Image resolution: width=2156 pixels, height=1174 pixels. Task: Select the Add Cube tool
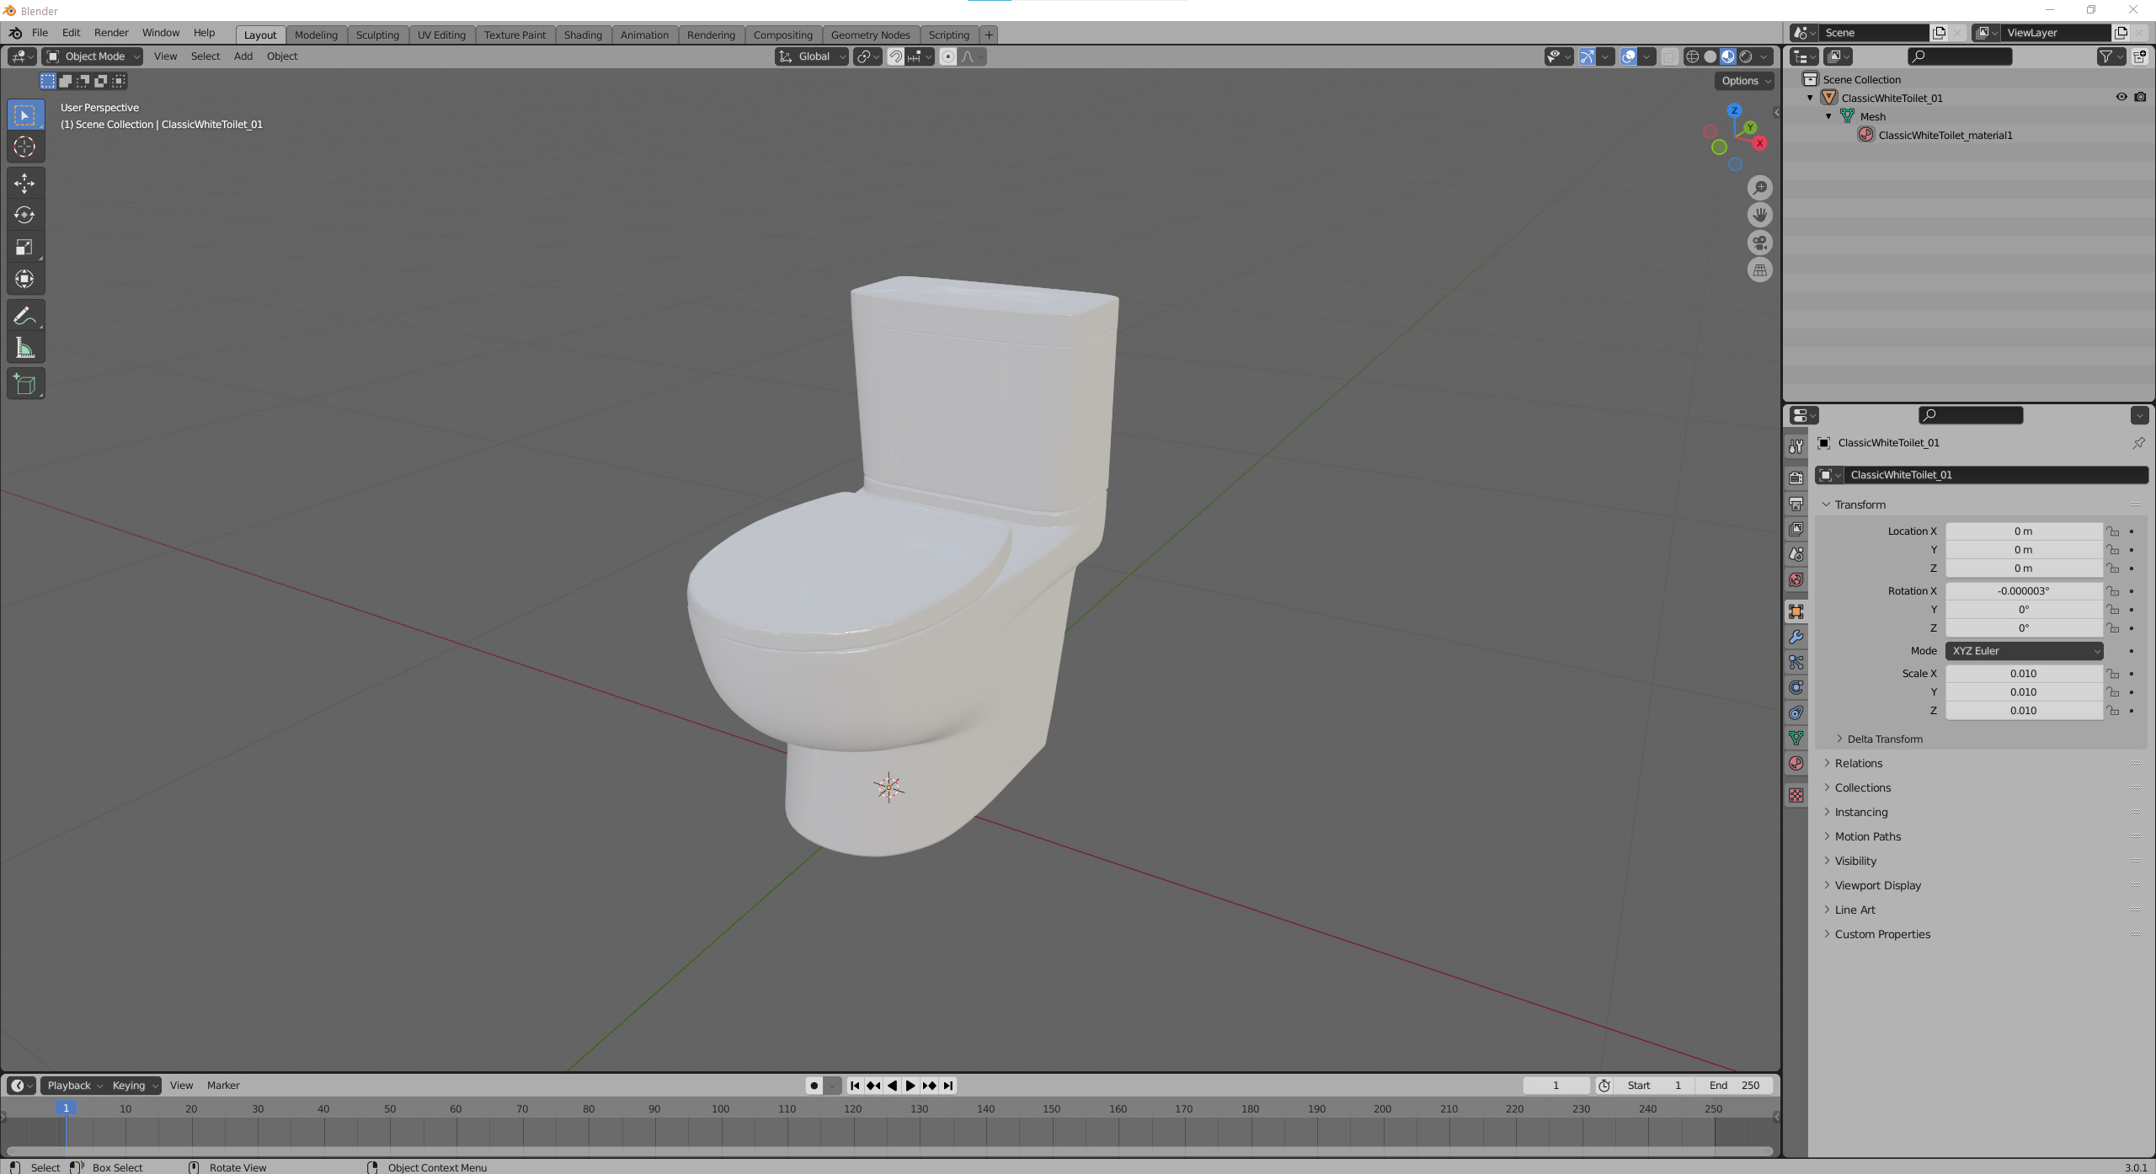(x=24, y=384)
